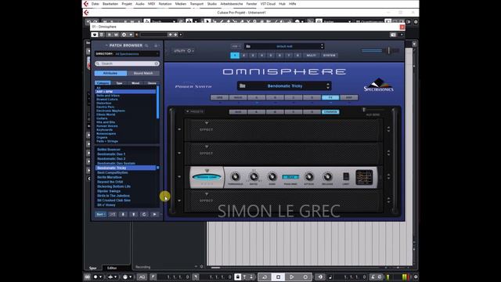Switch to the Sound Match tab
501x282 pixels.
143,73
